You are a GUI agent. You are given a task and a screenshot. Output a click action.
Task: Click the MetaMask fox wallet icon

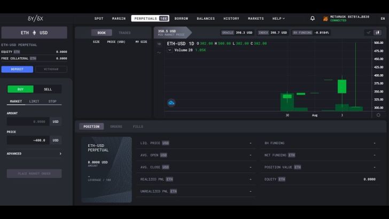pyautogui.click(x=325, y=18)
